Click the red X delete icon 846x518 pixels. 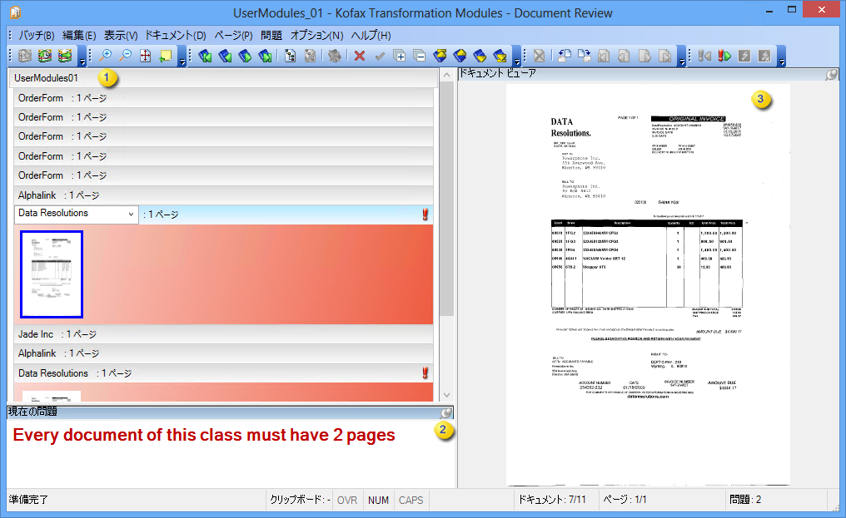click(x=360, y=56)
